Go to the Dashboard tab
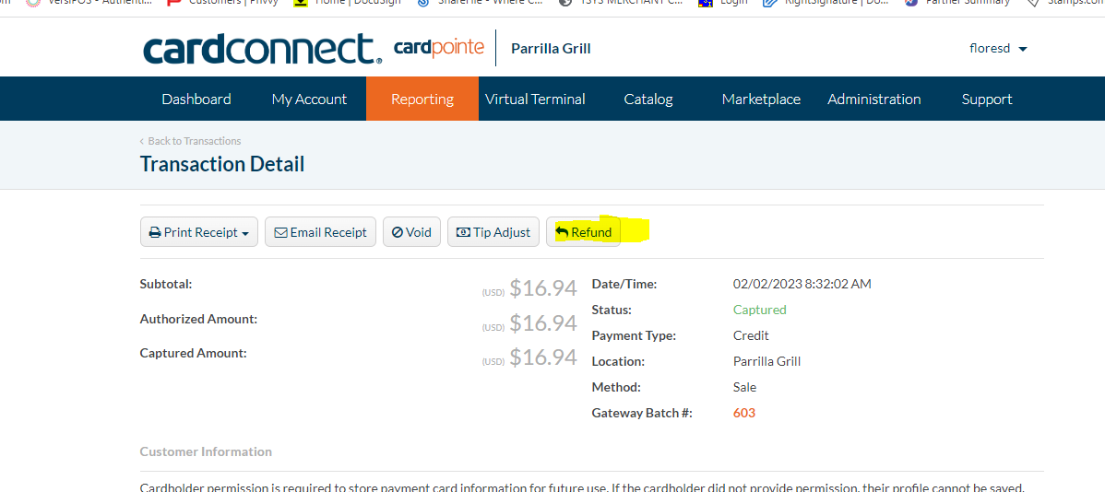 (196, 100)
